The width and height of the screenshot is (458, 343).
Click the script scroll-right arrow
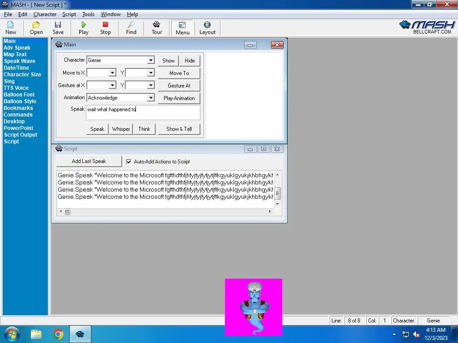pos(270,211)
